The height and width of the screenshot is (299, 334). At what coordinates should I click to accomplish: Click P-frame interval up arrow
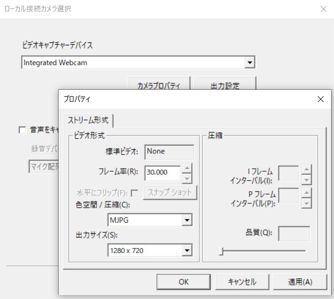click(306, 193)
